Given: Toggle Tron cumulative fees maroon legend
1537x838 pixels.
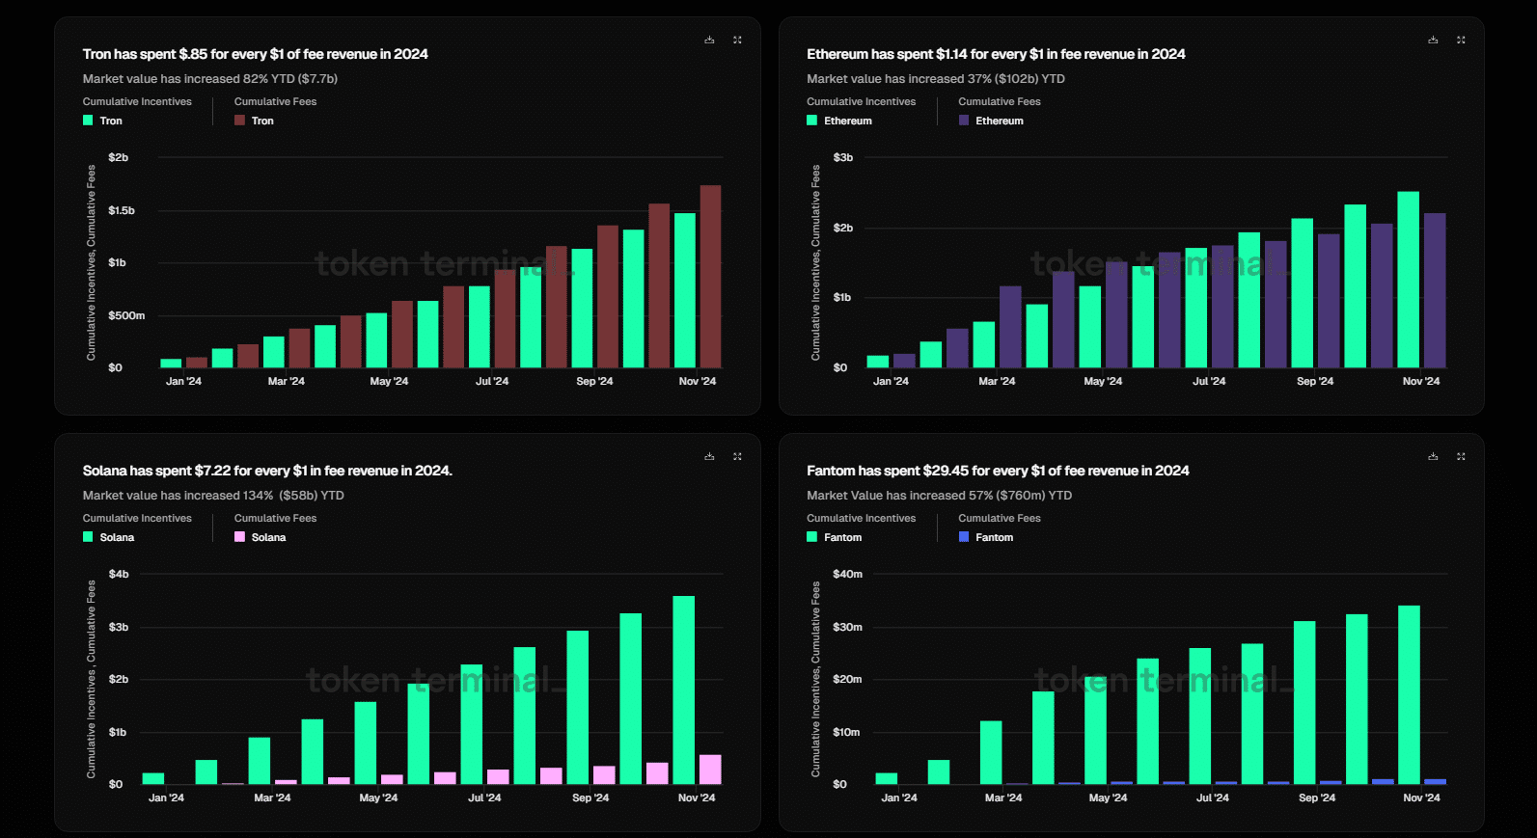Looking at the screenshot, I should pyautogui.click(x=254, y=121).
